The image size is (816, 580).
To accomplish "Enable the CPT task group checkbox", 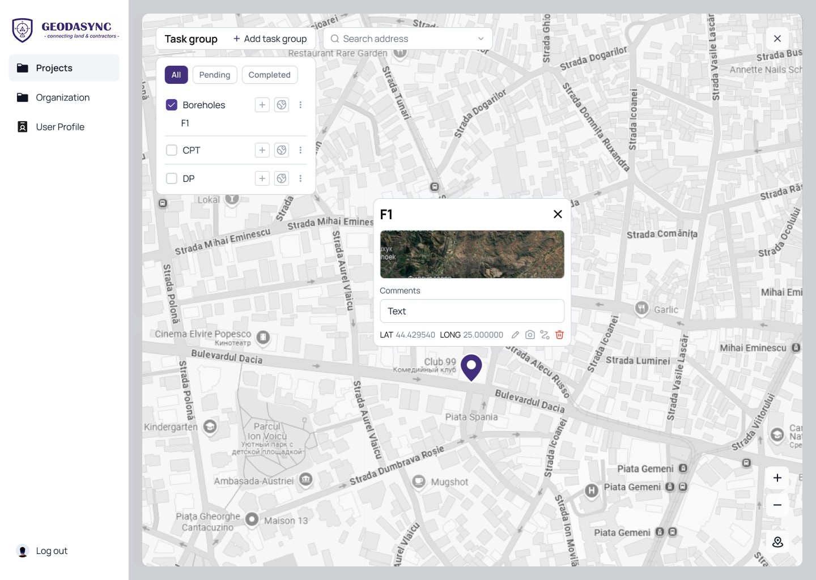I will click(x=172, y=150).
